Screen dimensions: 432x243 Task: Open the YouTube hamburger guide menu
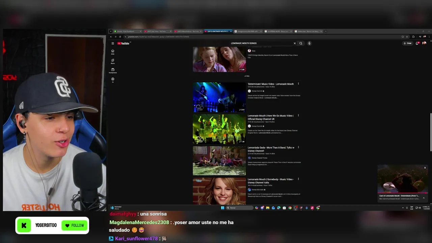113,43
